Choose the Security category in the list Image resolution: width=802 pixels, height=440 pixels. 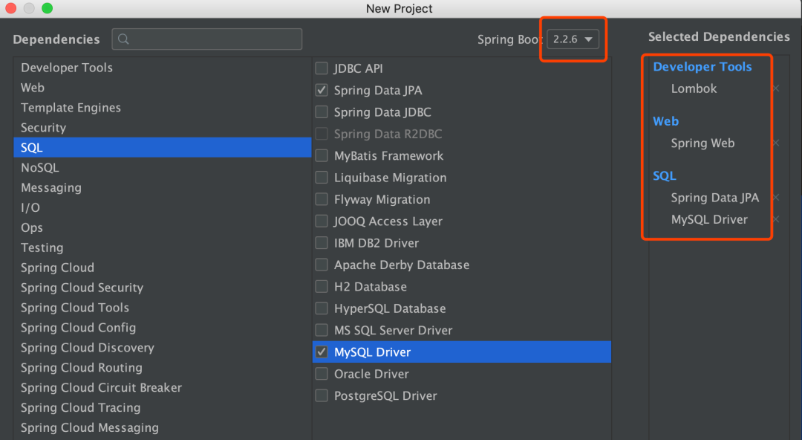[x=43, y=128]
